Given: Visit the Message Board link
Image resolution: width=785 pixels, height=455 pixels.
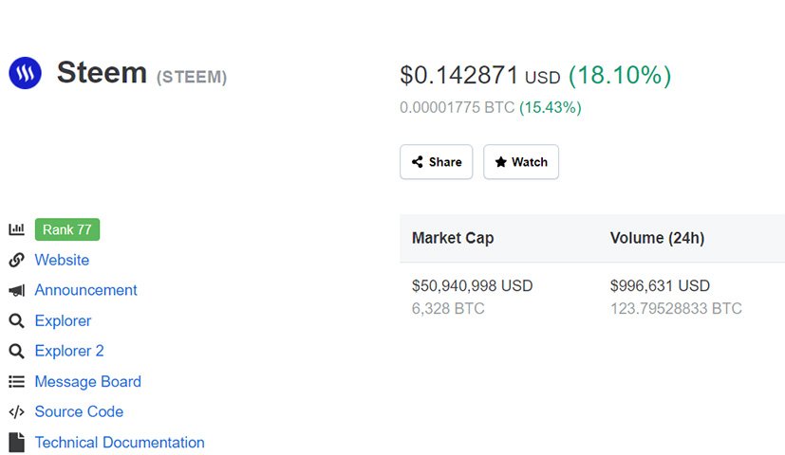Looking at the screenshot, I should click(x=88, y=381).
